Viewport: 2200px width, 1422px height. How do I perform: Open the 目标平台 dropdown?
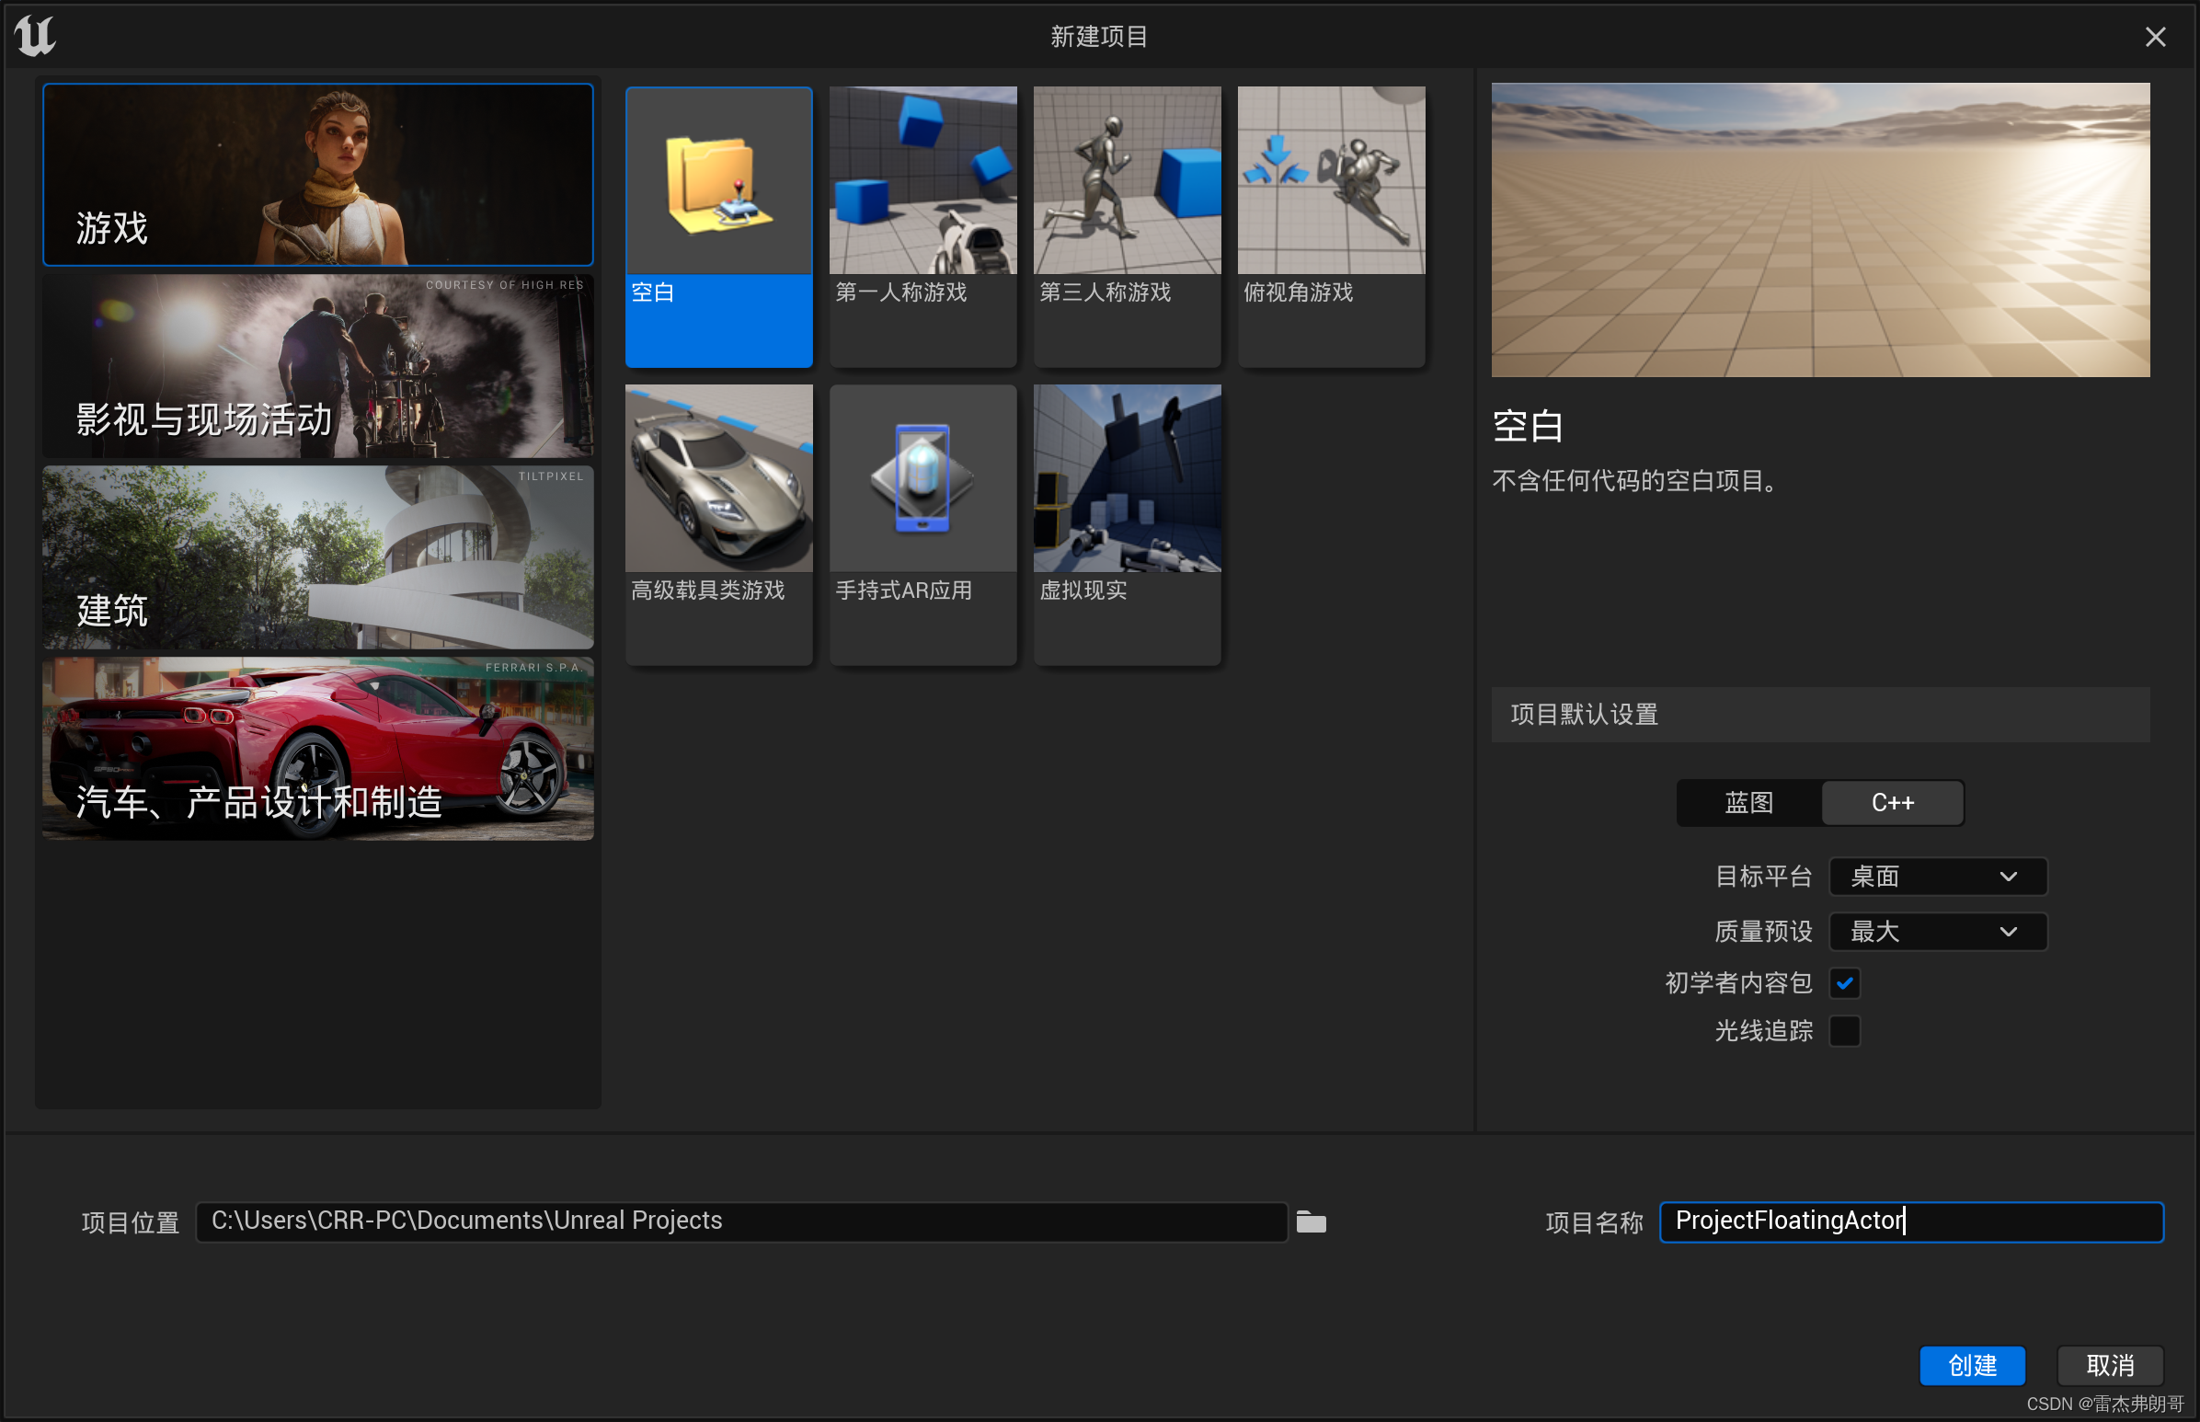click(1936, 877)
